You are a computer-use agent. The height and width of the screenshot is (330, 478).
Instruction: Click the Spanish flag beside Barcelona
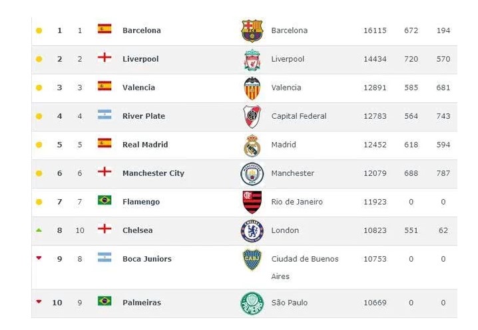click(x=105, y=29)
